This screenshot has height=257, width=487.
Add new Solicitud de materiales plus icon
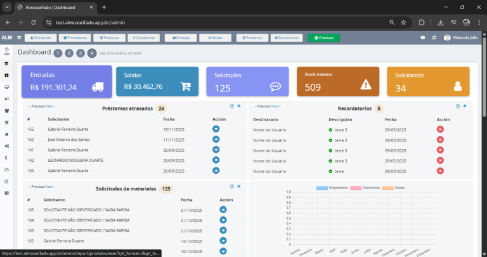[239, 187]
